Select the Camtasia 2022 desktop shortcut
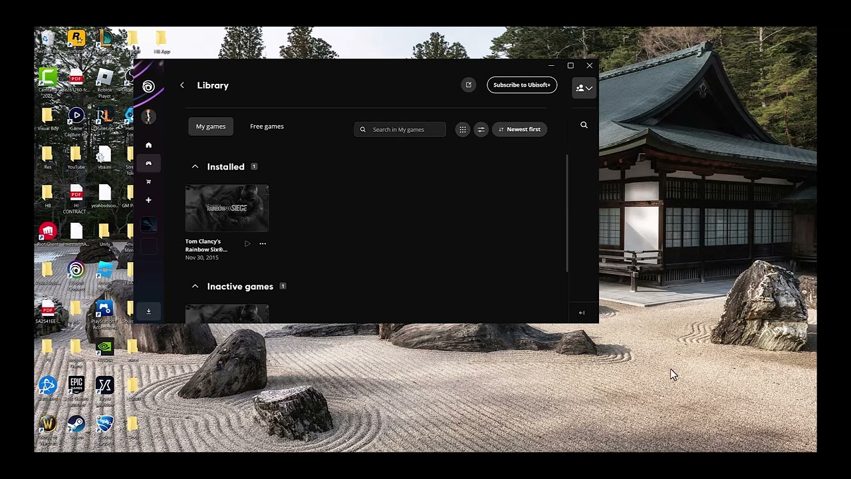This screenshot has height=479, width=851. coord(48,84)
